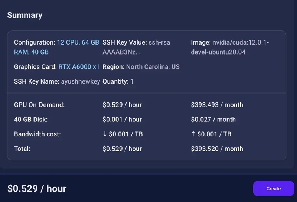Click the Quantity value 1

[132, 81]
